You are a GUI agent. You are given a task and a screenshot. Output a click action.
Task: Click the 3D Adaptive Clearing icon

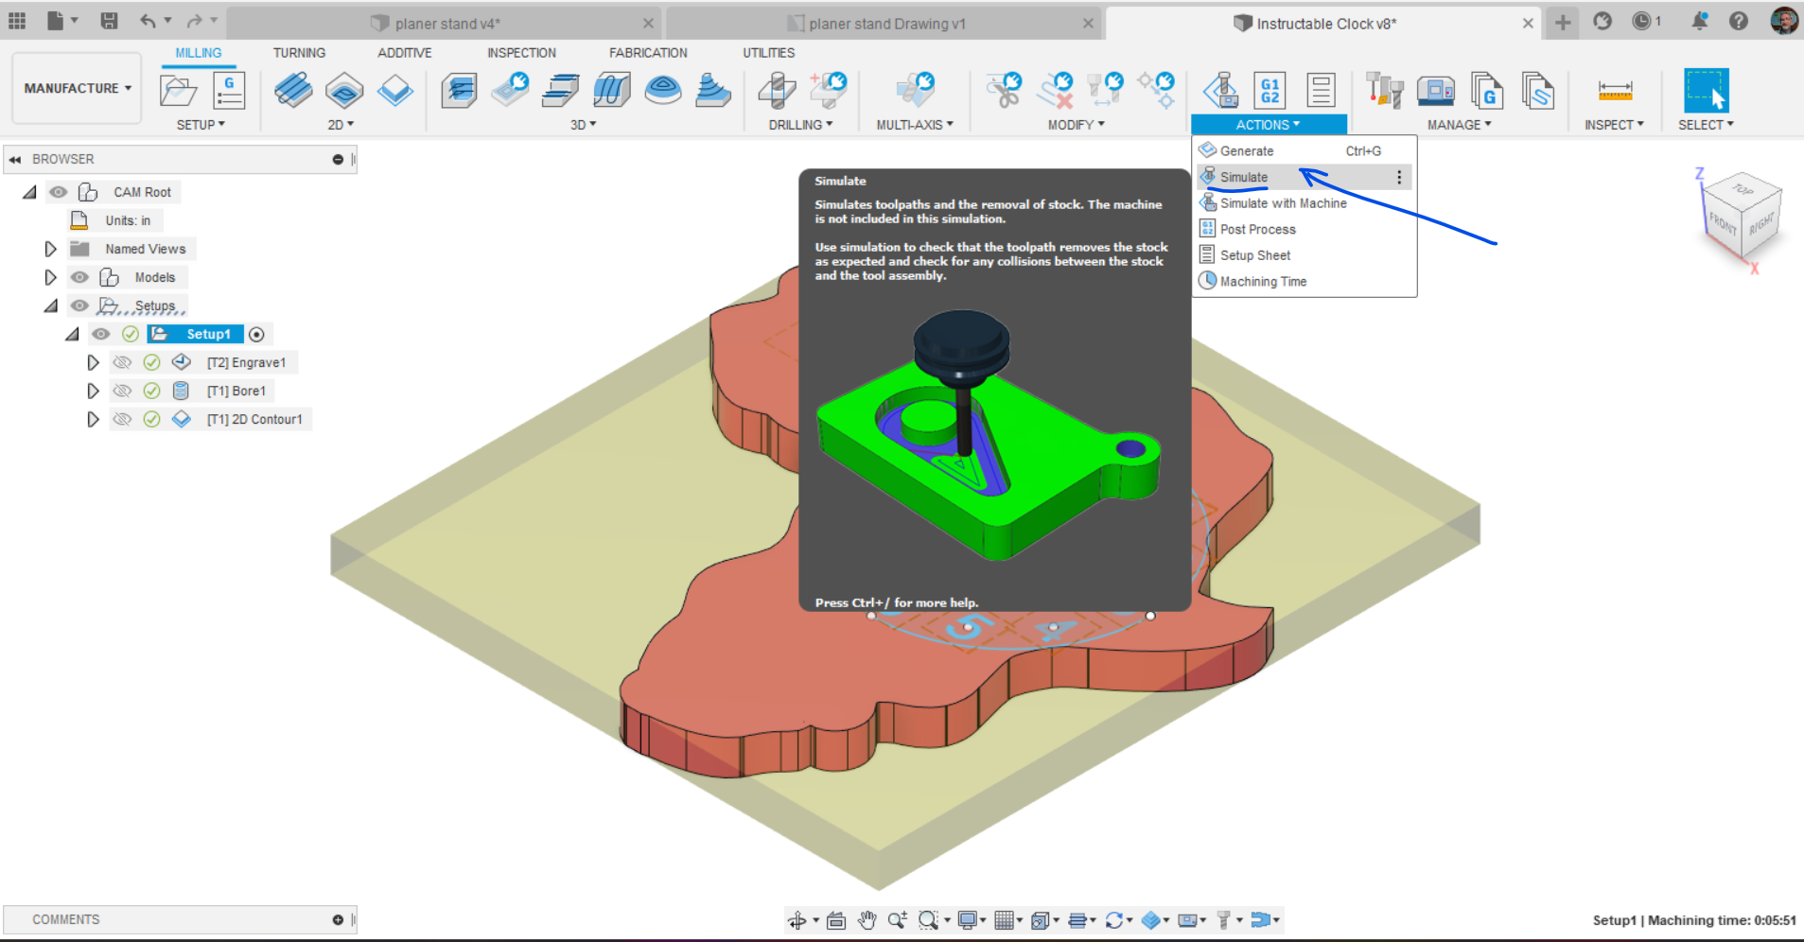click(x=460, y=91)
